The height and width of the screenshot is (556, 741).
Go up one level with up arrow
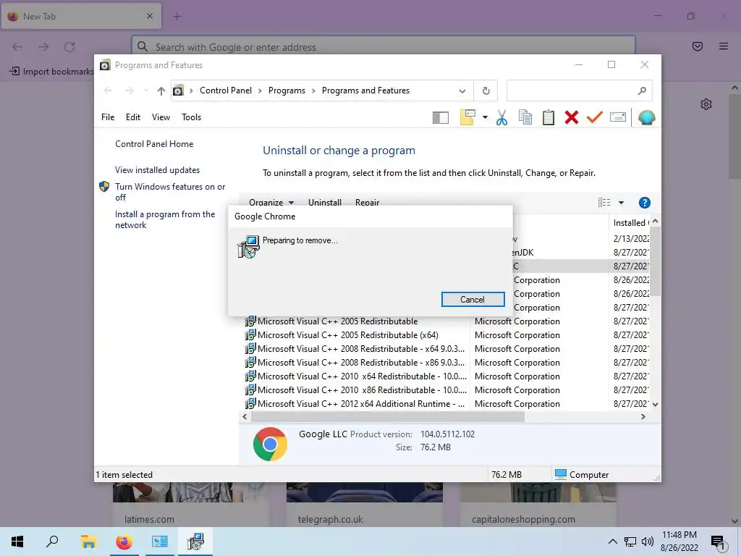161,90
